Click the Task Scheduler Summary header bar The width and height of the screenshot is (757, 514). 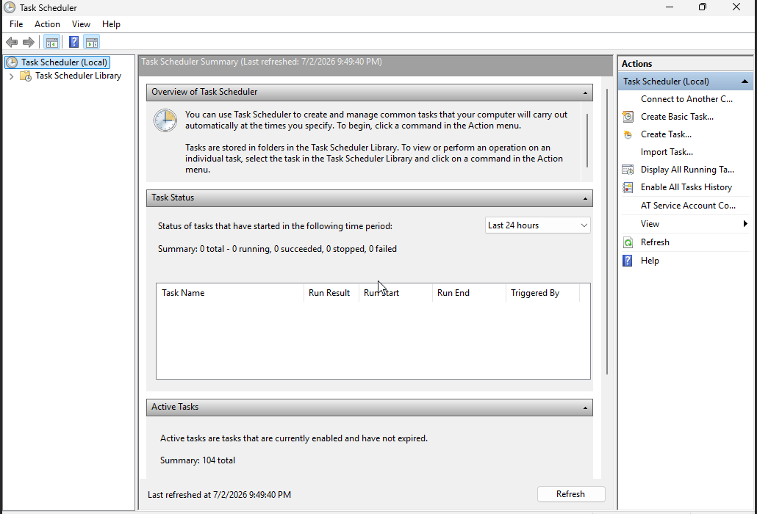[376, 65]
